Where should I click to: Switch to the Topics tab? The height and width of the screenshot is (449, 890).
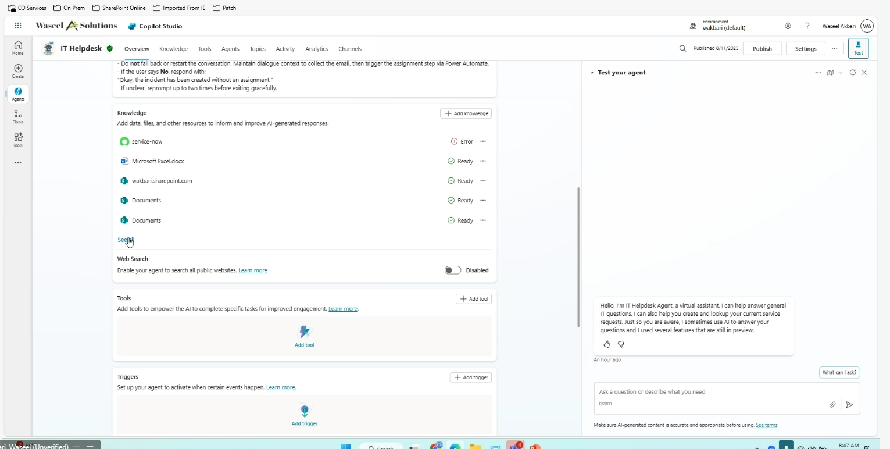click(258, 49)
